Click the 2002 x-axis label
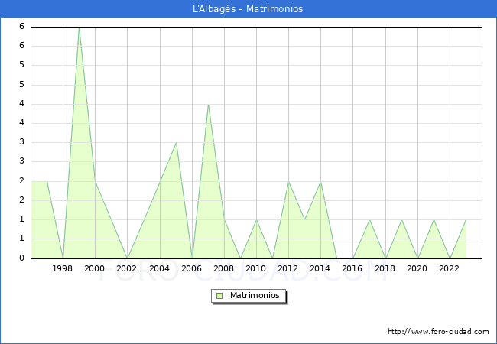 click(x=126, y=268)
